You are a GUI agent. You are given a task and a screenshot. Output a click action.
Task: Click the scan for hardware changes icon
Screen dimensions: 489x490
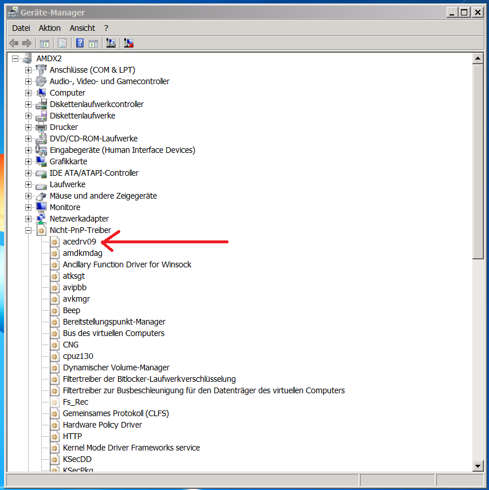point(111,43)
